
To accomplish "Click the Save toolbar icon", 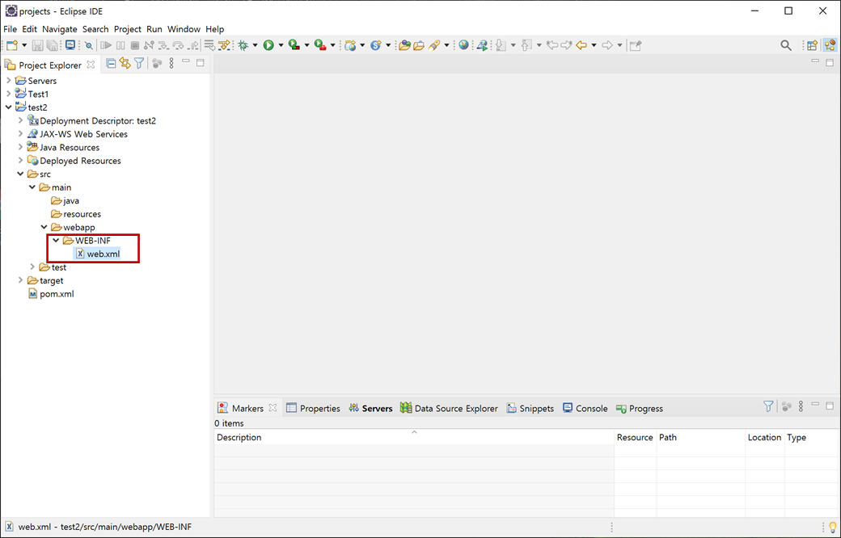I will (37, 45).
